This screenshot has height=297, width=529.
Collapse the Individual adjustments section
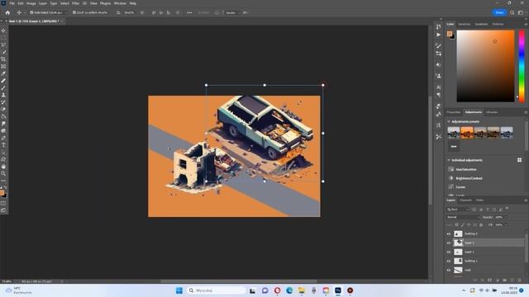point(449,160)
